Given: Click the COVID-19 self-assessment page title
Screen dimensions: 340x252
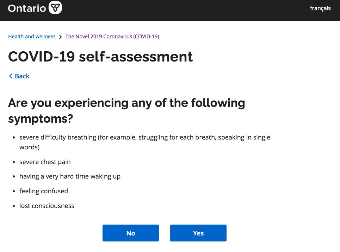Looking at the screenshot, I should pyautogui.click(x=100, y=57).
